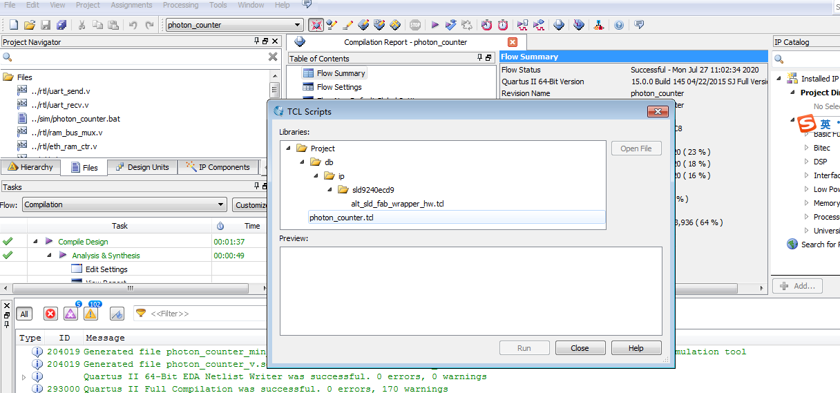Start Compilation with the purple play icon
The width and height of the screenshot is (840, 393).
coord(435,25)
